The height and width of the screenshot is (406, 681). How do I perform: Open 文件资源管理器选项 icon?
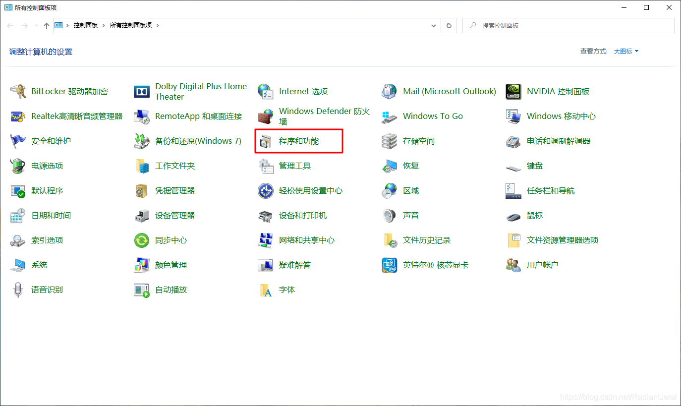[513, 240]
